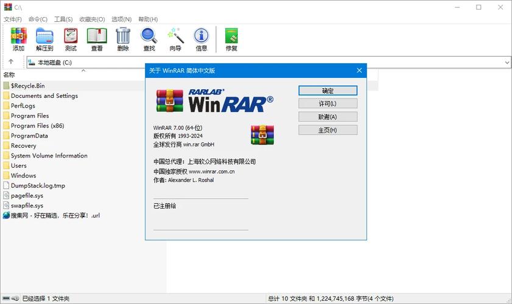Close the 关于 WinRAR dialog
Image resolution: width=512 pixels, height=304 pixels.
(x=359, y=71)
